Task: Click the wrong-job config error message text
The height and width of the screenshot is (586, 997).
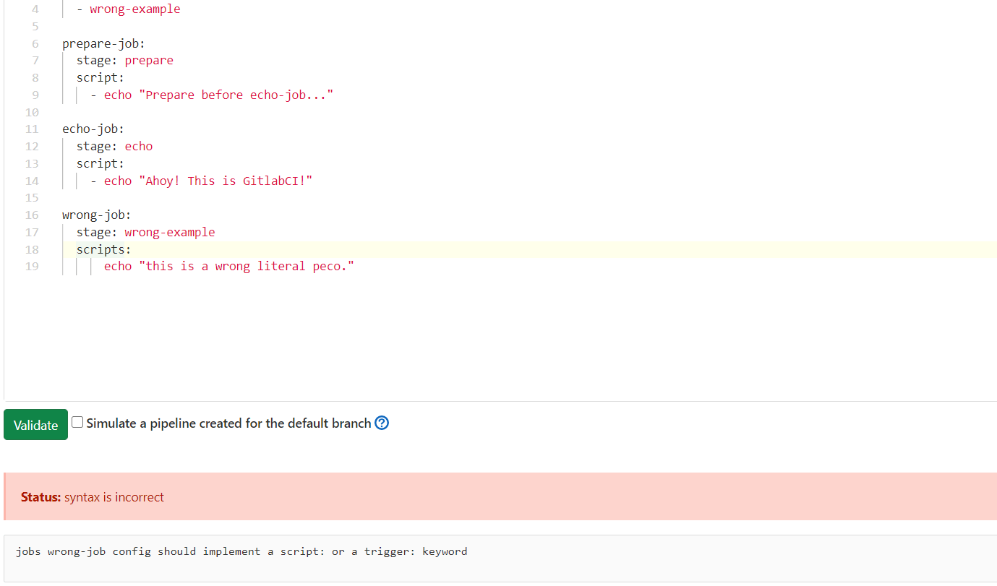Action: [x=241, y=551]
